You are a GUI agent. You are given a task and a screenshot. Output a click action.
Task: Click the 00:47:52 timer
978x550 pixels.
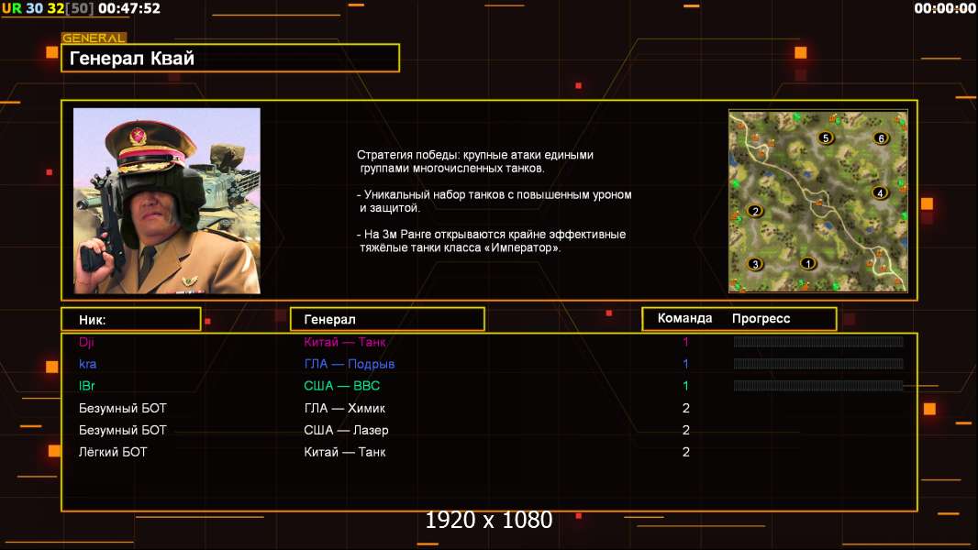pyautogui.click(x=129, y=8)
